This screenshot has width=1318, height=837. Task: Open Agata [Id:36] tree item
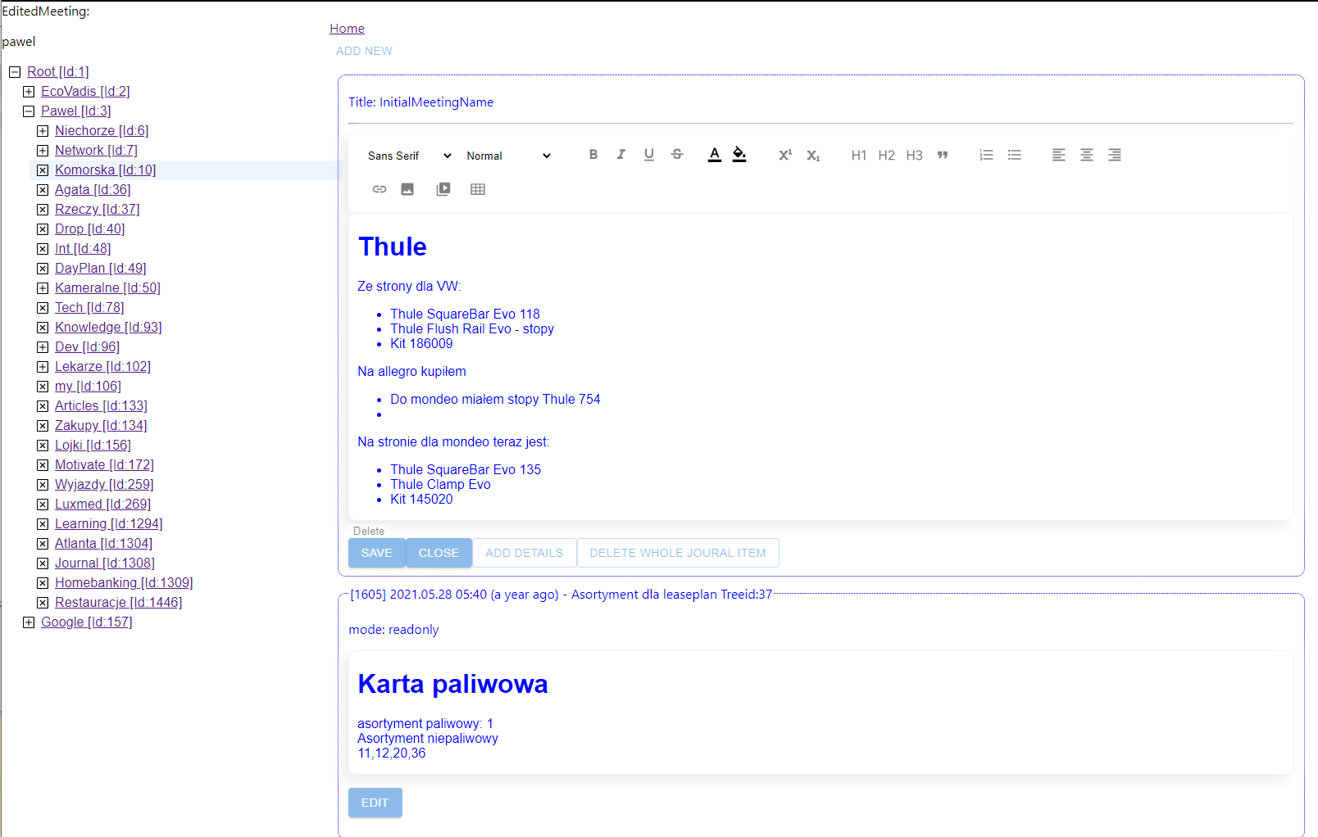pos(93,190)
